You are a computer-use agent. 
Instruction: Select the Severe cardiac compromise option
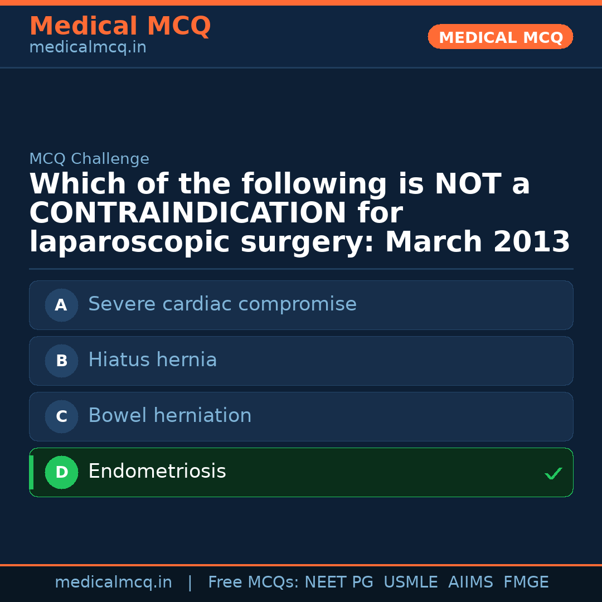222,304
